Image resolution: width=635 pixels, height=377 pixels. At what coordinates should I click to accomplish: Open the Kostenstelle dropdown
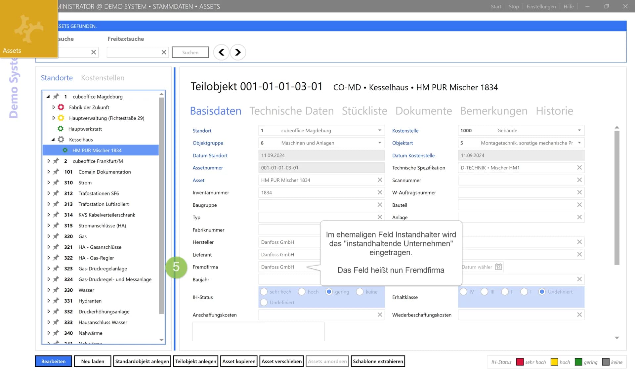click(579, 131)
